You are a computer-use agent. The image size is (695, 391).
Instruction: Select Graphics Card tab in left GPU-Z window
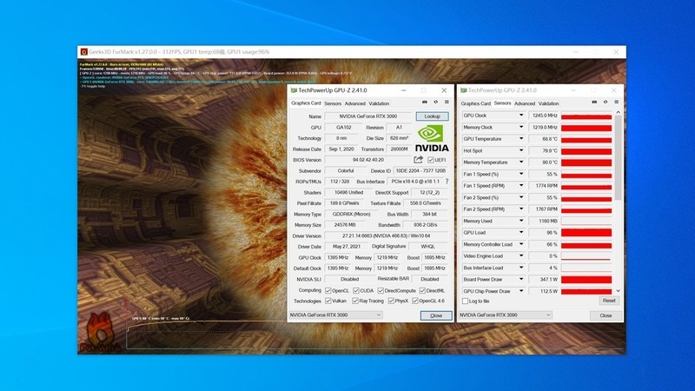tap(306, 103)
